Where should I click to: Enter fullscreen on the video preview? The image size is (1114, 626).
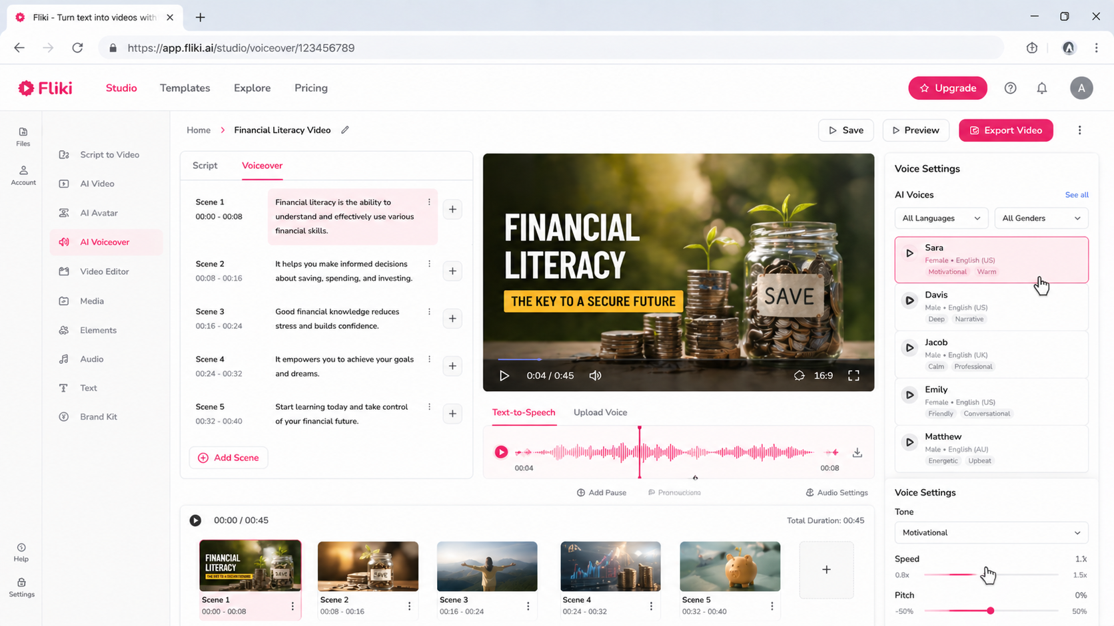pos(853,375)
